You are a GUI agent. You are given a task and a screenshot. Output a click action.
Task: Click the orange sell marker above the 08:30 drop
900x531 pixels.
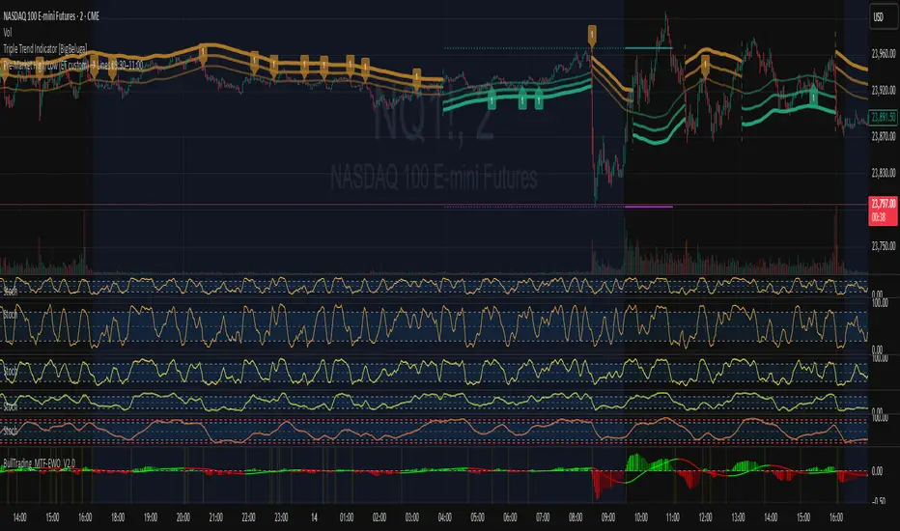[592, 36]
